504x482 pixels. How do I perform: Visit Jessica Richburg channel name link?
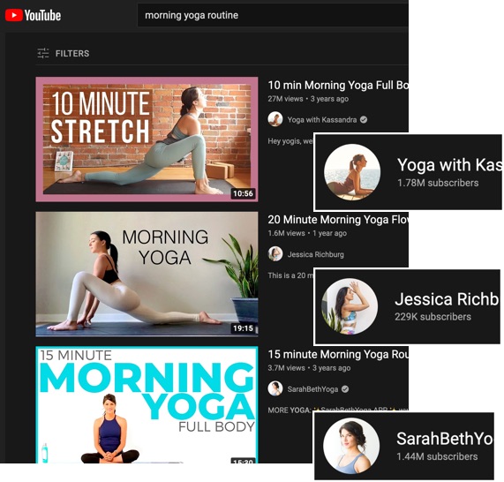316,254
